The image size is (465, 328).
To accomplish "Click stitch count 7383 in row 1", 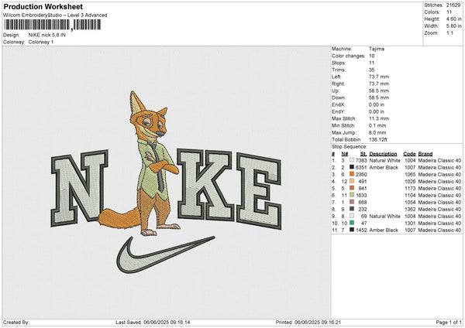I will click(361, 160).
